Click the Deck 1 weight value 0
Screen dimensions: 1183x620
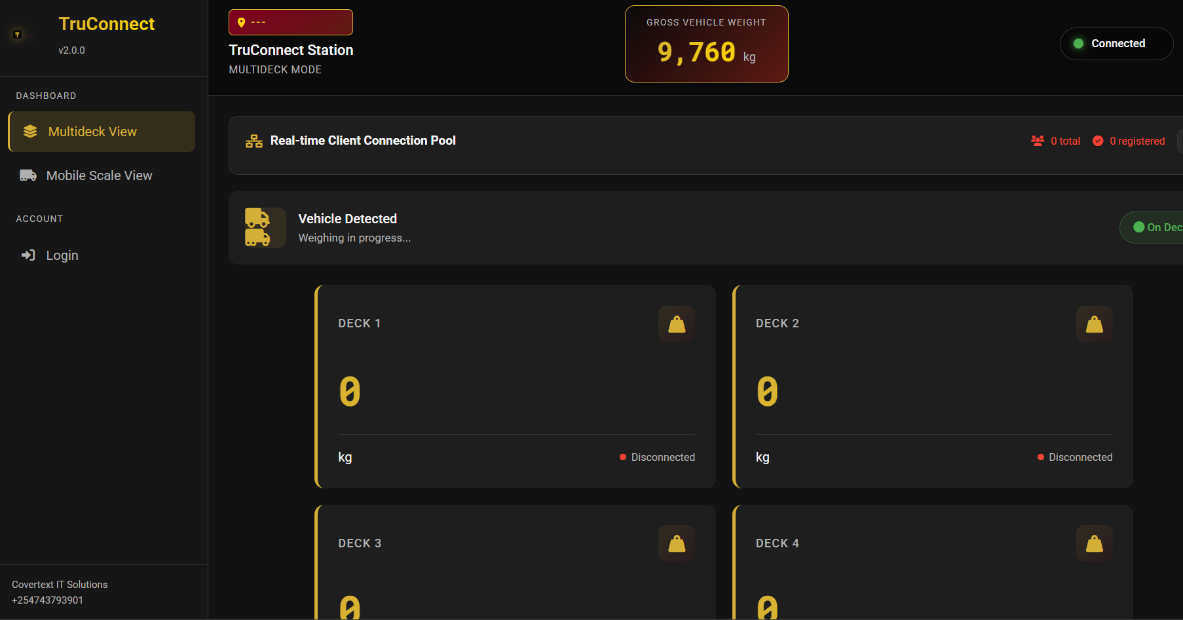(350, 392)
